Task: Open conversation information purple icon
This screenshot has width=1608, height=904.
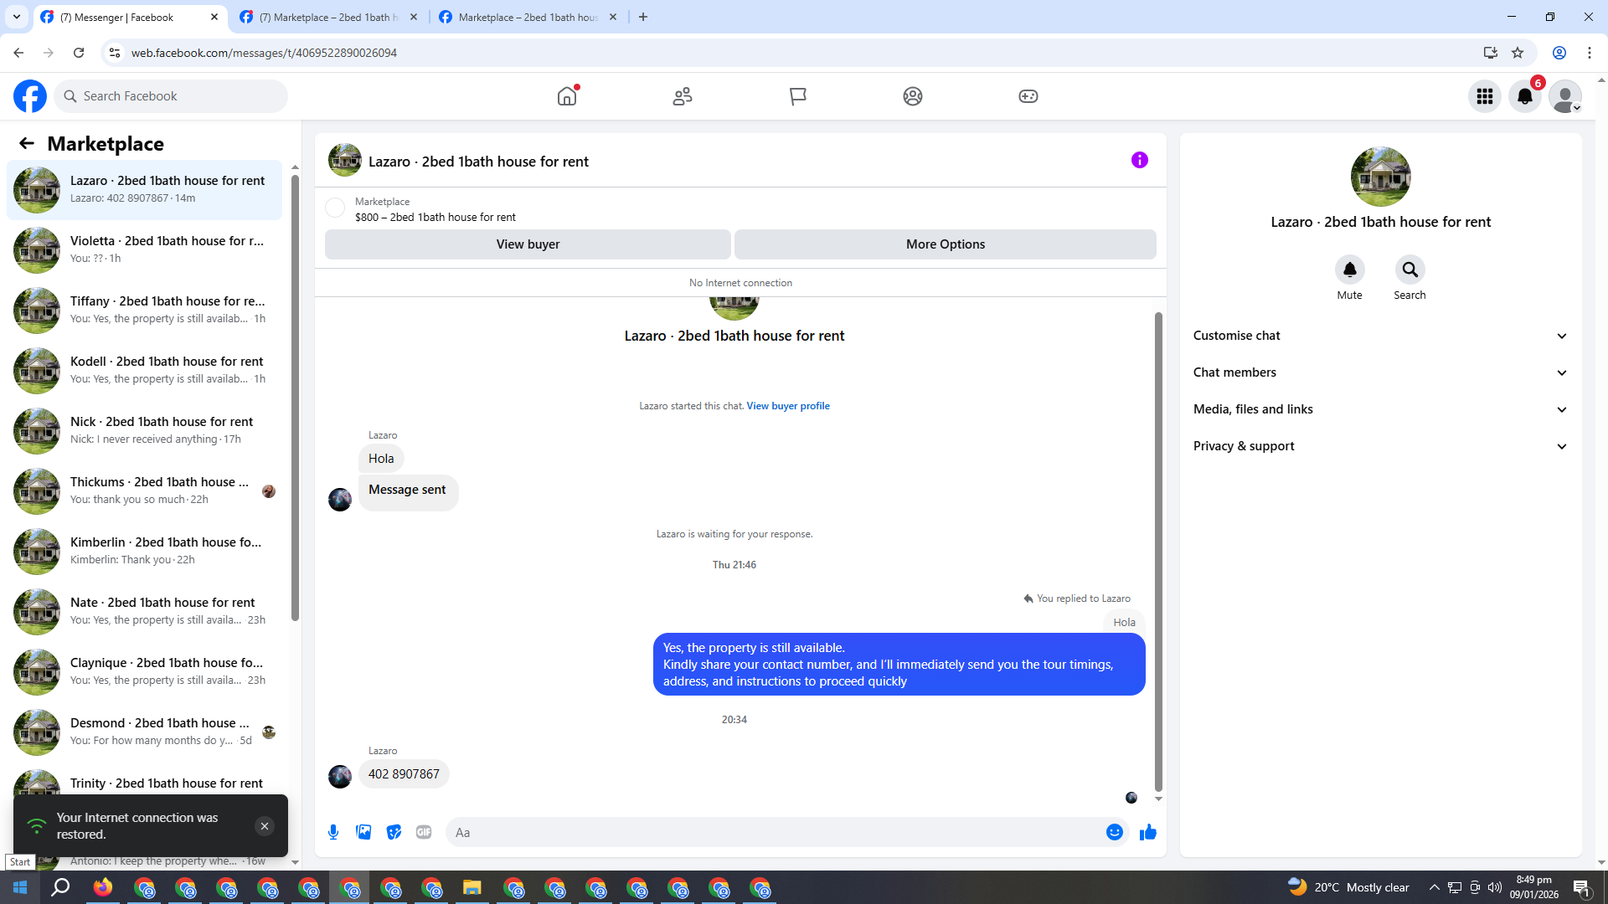Action: [x=1139, y=160]
